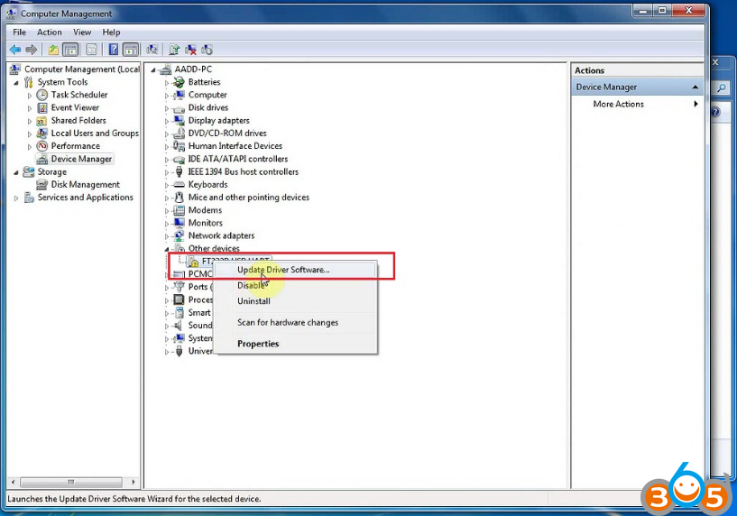The width and height of the screenshot is (737, 516).
Task: Select System Tools in the console tree
Action: point(62,82)
